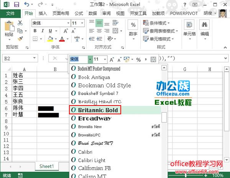Pick Calibri Light from font list
Image resolution: width=230 pixels, height=178 pixels.
pyautogui.click(x=115, y=160)
